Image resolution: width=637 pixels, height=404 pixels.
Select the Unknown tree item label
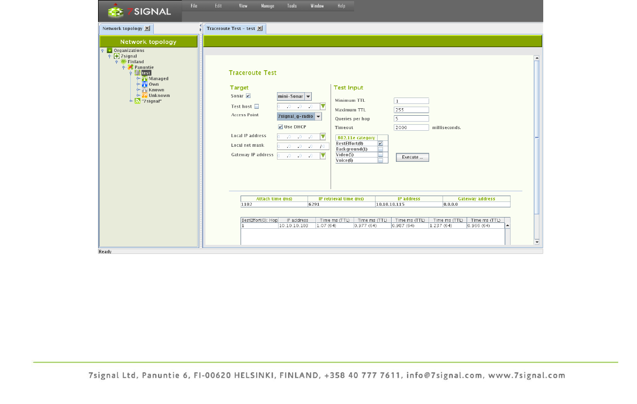(x=159, y=95)
